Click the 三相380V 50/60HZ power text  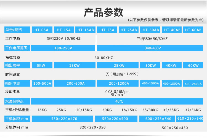click(152, 39)
